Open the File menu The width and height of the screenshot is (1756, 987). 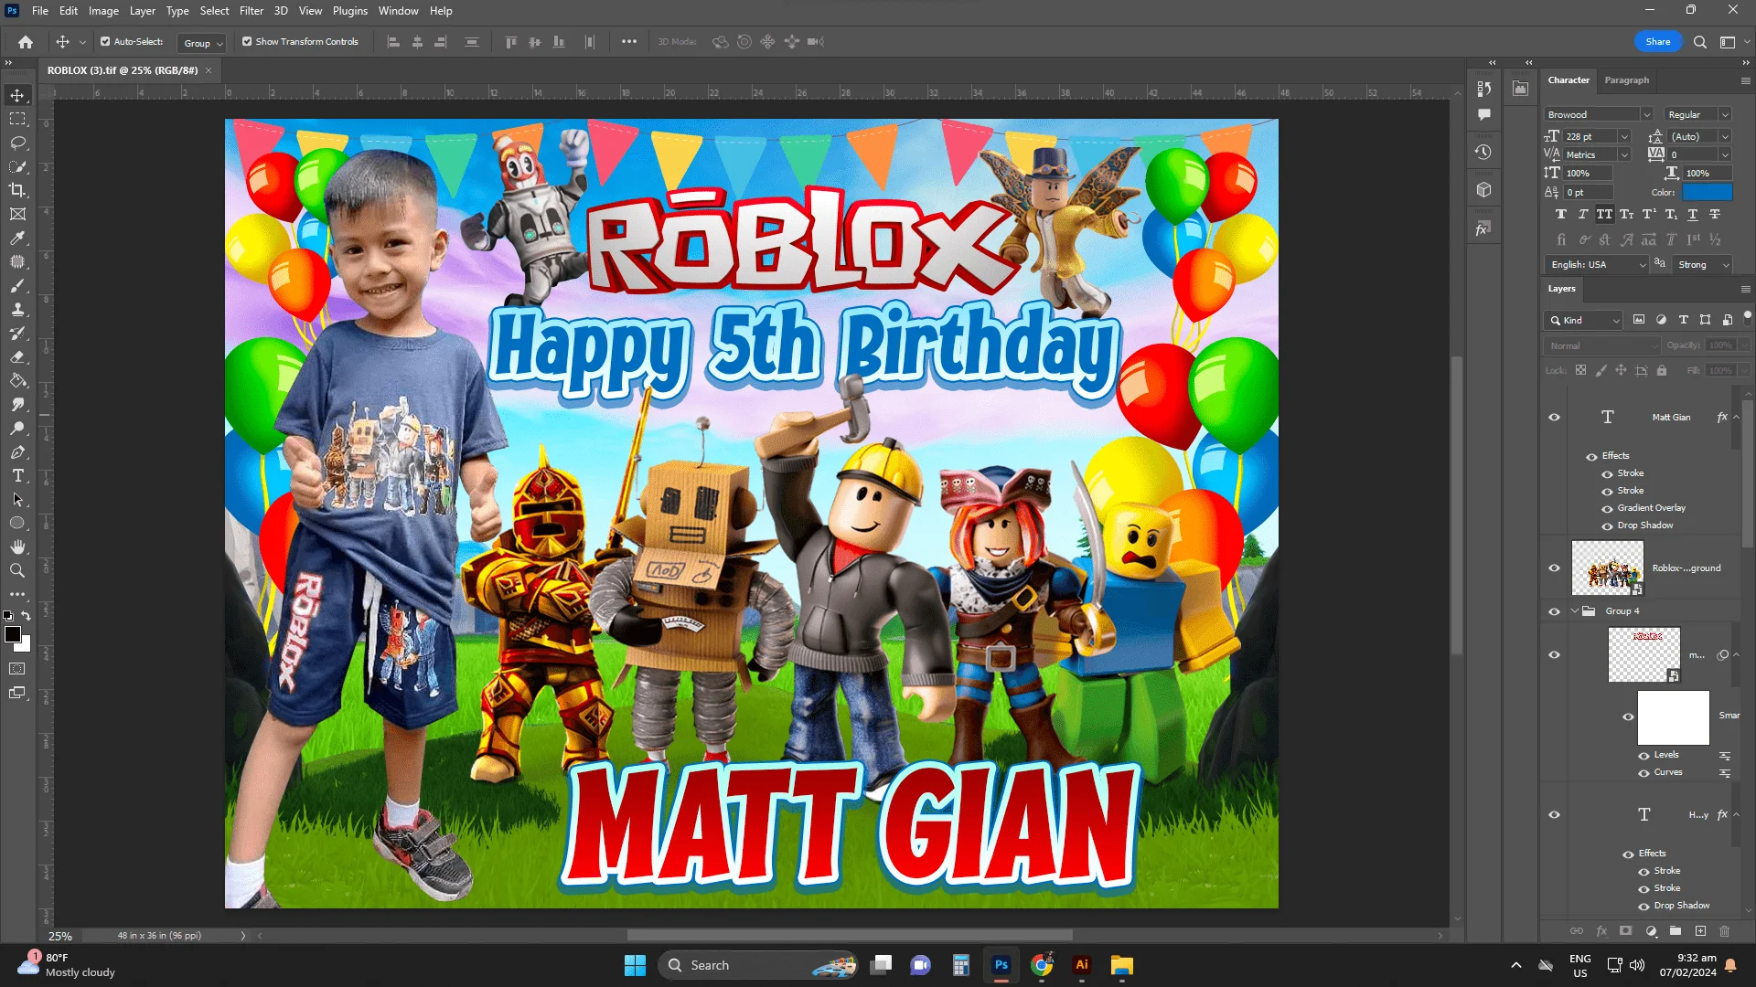40,11
